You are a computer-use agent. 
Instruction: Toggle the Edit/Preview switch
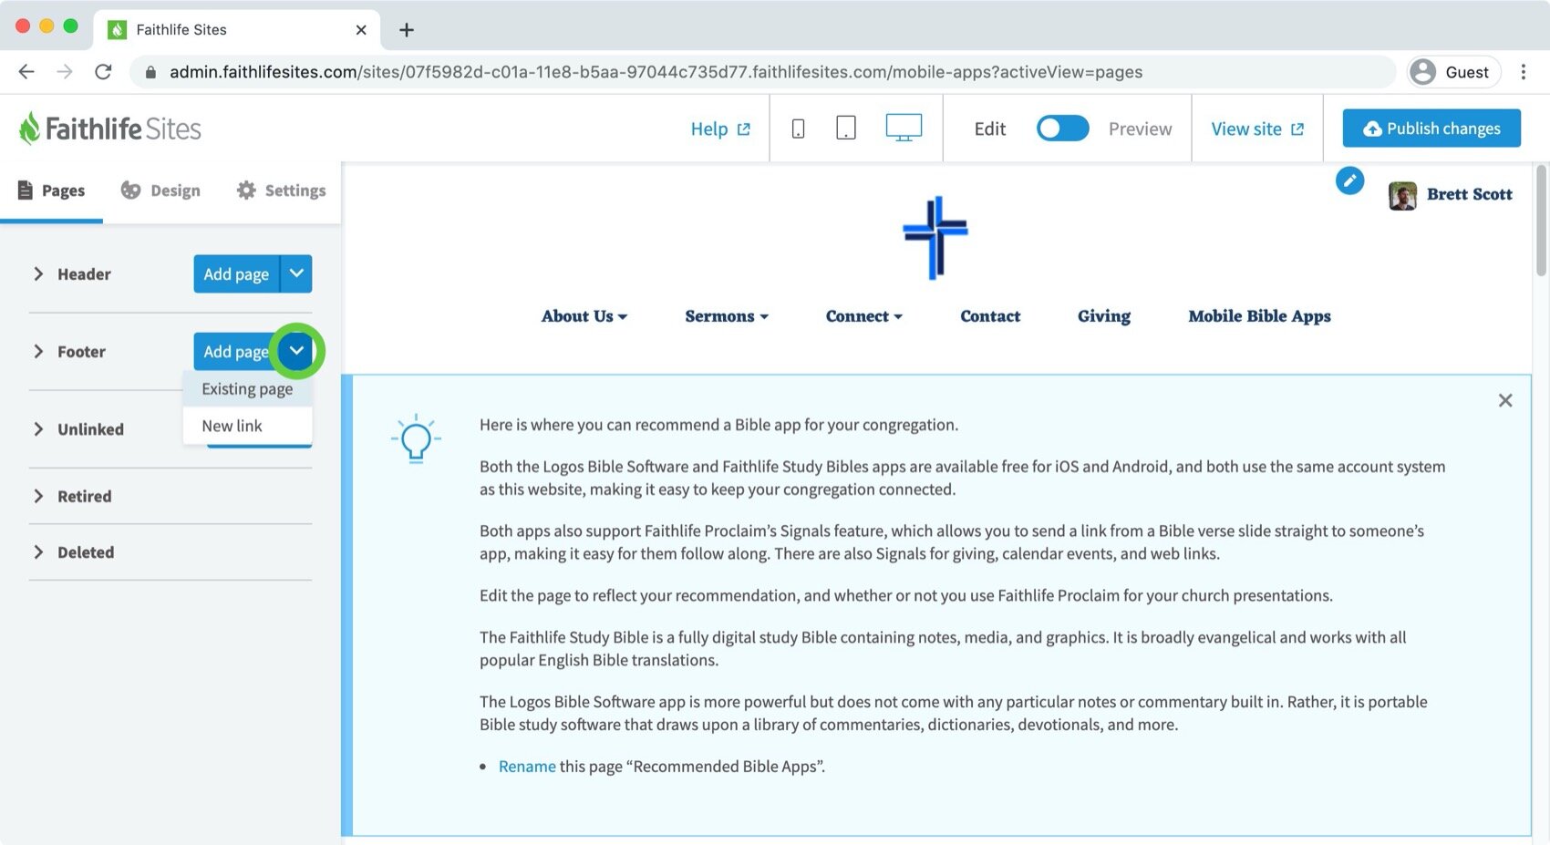click(x=1062, y=129)
